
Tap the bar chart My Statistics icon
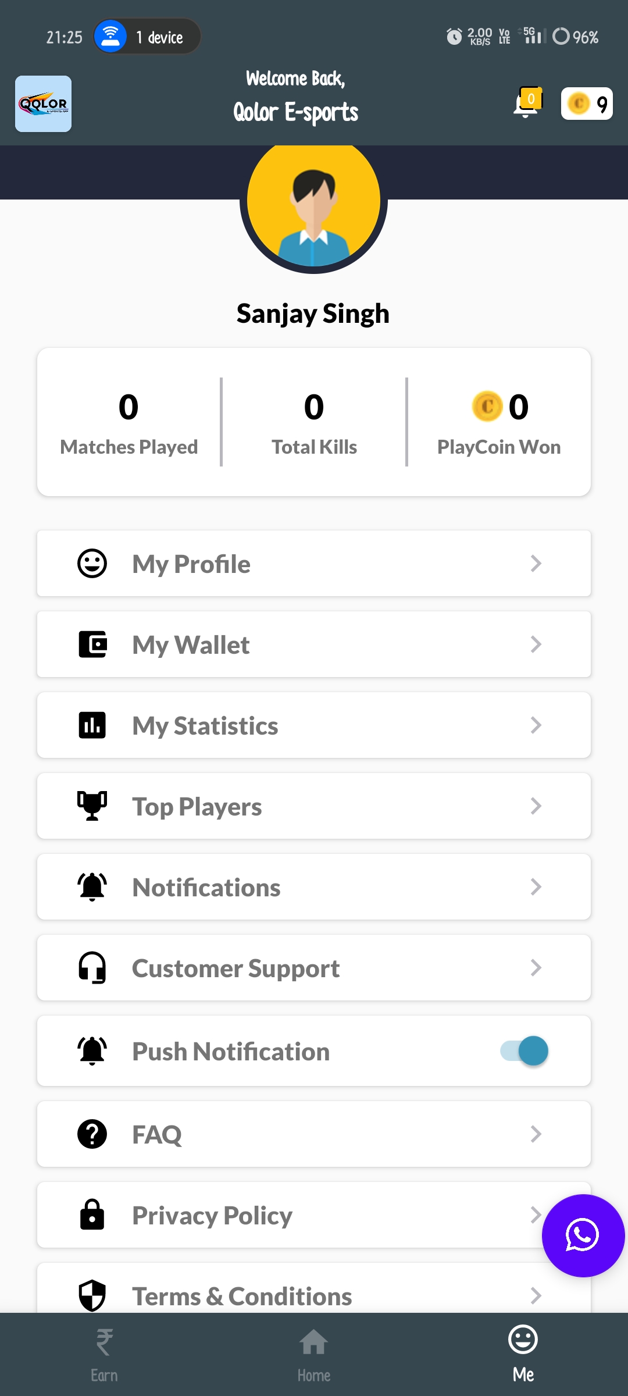coord(92,725)
